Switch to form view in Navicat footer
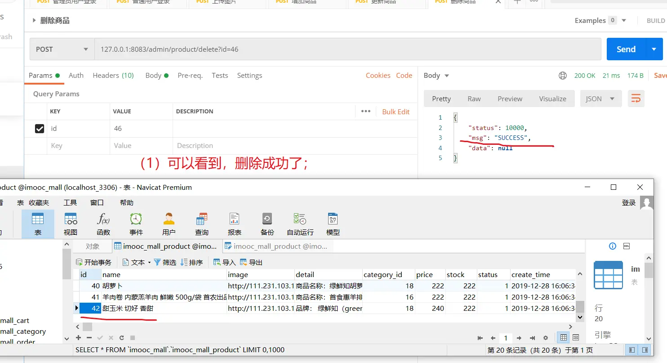 point(576,338)
